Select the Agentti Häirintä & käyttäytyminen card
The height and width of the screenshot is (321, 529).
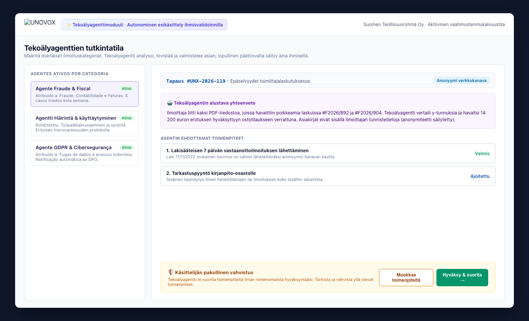pos(85,123)
